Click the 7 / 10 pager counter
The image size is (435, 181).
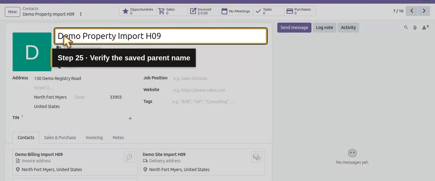click(x=398, y=11)
